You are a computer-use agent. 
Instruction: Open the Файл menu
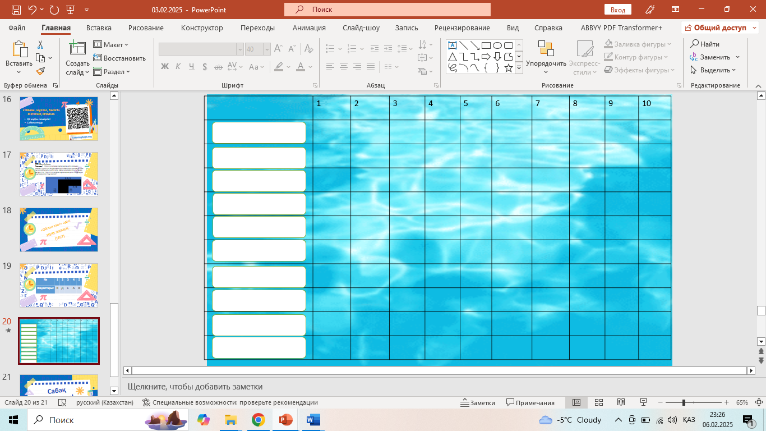click(x=17, y=27)
